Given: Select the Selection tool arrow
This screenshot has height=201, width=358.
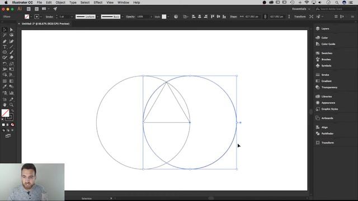Looking at the screenshot, I should 4,30.
